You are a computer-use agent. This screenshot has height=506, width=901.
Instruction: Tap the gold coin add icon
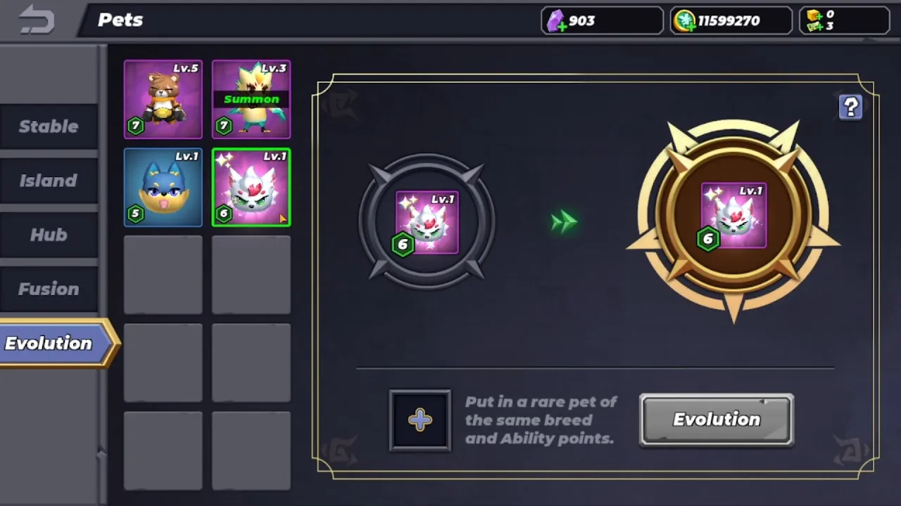click(x=684, y=21)
